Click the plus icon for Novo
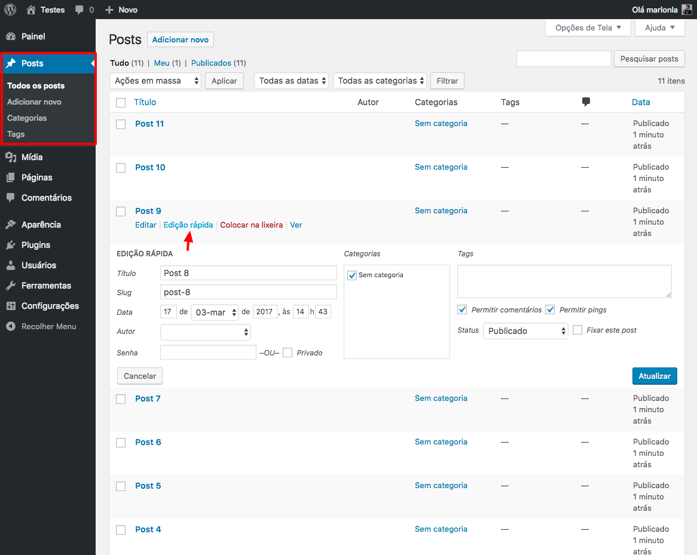This screenshot has height=555, width=697. click(109, 10)
